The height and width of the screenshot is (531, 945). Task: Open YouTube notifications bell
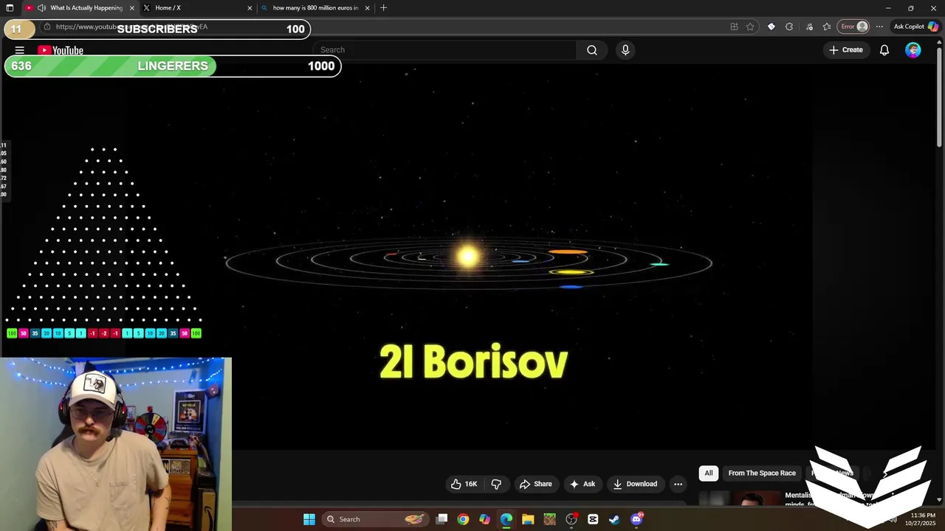(884, 50)
